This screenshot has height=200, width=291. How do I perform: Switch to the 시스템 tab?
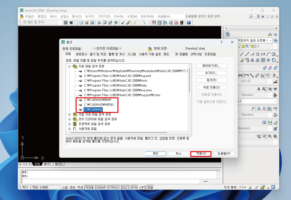132,54
